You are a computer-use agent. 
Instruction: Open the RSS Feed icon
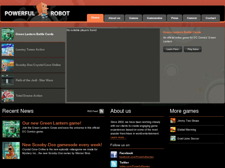[102, 111]
